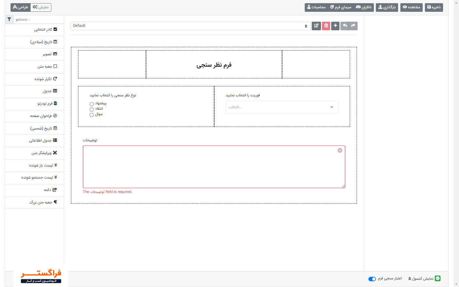Click the plus icon to add layout
Image resolution: width=459 pixels, height=287 pixels.
335,26
